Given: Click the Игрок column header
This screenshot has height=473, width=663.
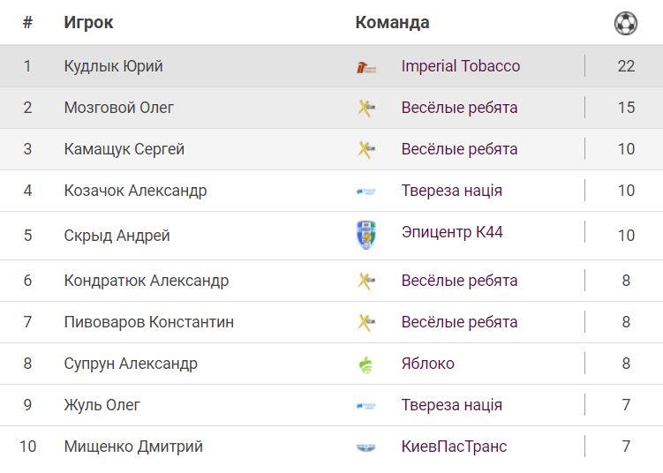Looking at the screenshot, I should tap(88, 23).
